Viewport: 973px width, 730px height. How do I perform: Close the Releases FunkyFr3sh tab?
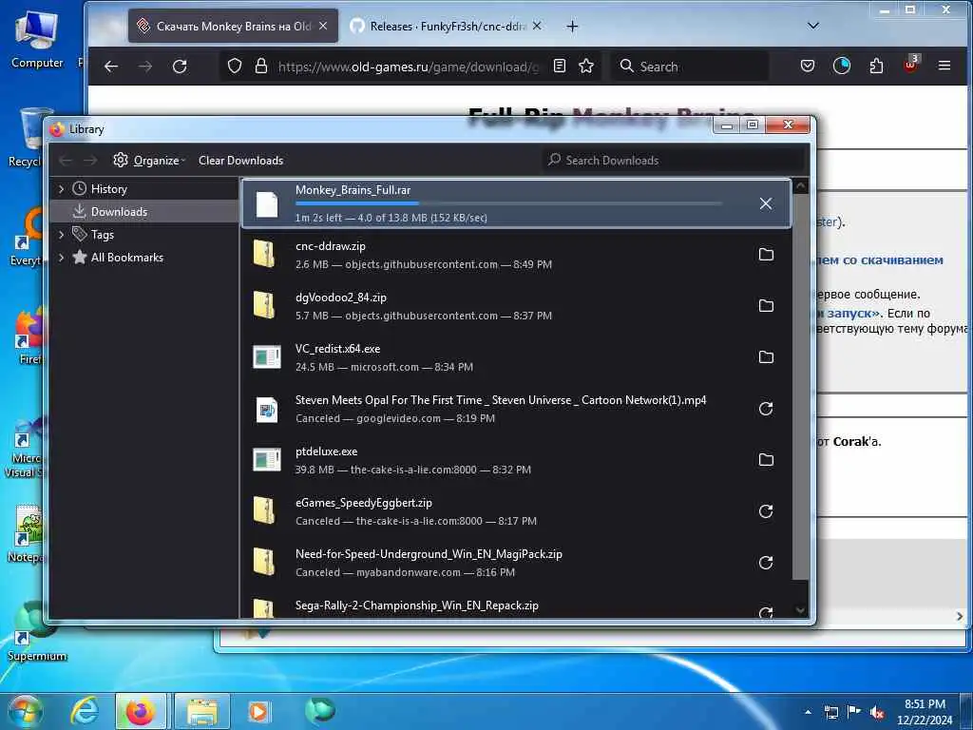point(537,26)
